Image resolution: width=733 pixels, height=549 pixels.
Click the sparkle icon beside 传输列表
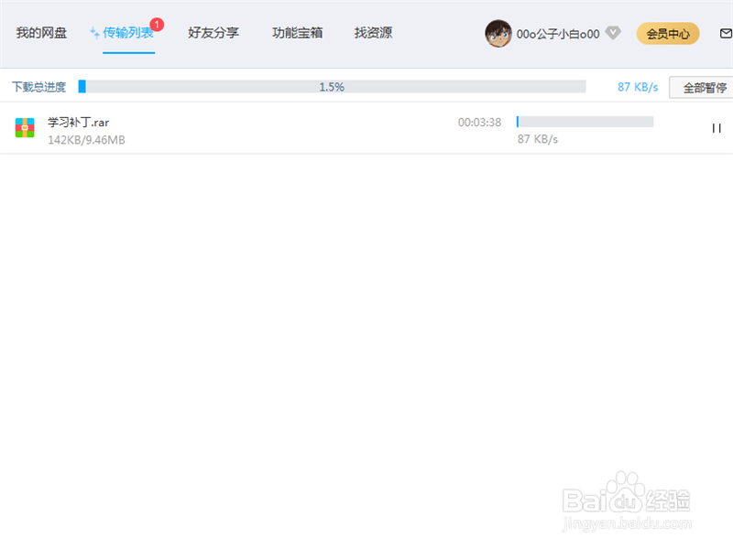(x=94, y=33)
